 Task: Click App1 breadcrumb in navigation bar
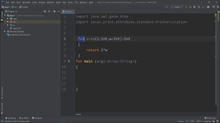[5, 7]
